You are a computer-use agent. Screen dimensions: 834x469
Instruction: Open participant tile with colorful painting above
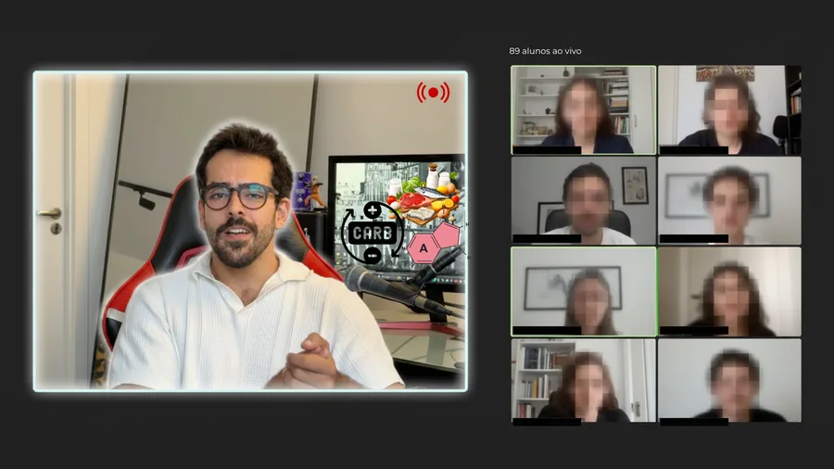tap(730, 110)
